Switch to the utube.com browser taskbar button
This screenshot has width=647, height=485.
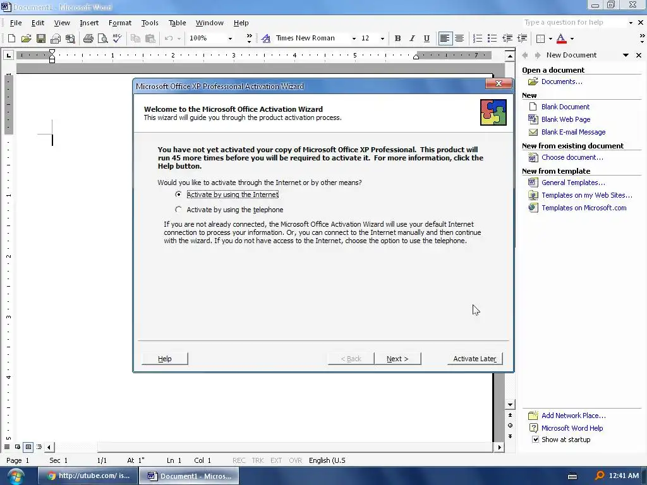[x=88, y=476]
